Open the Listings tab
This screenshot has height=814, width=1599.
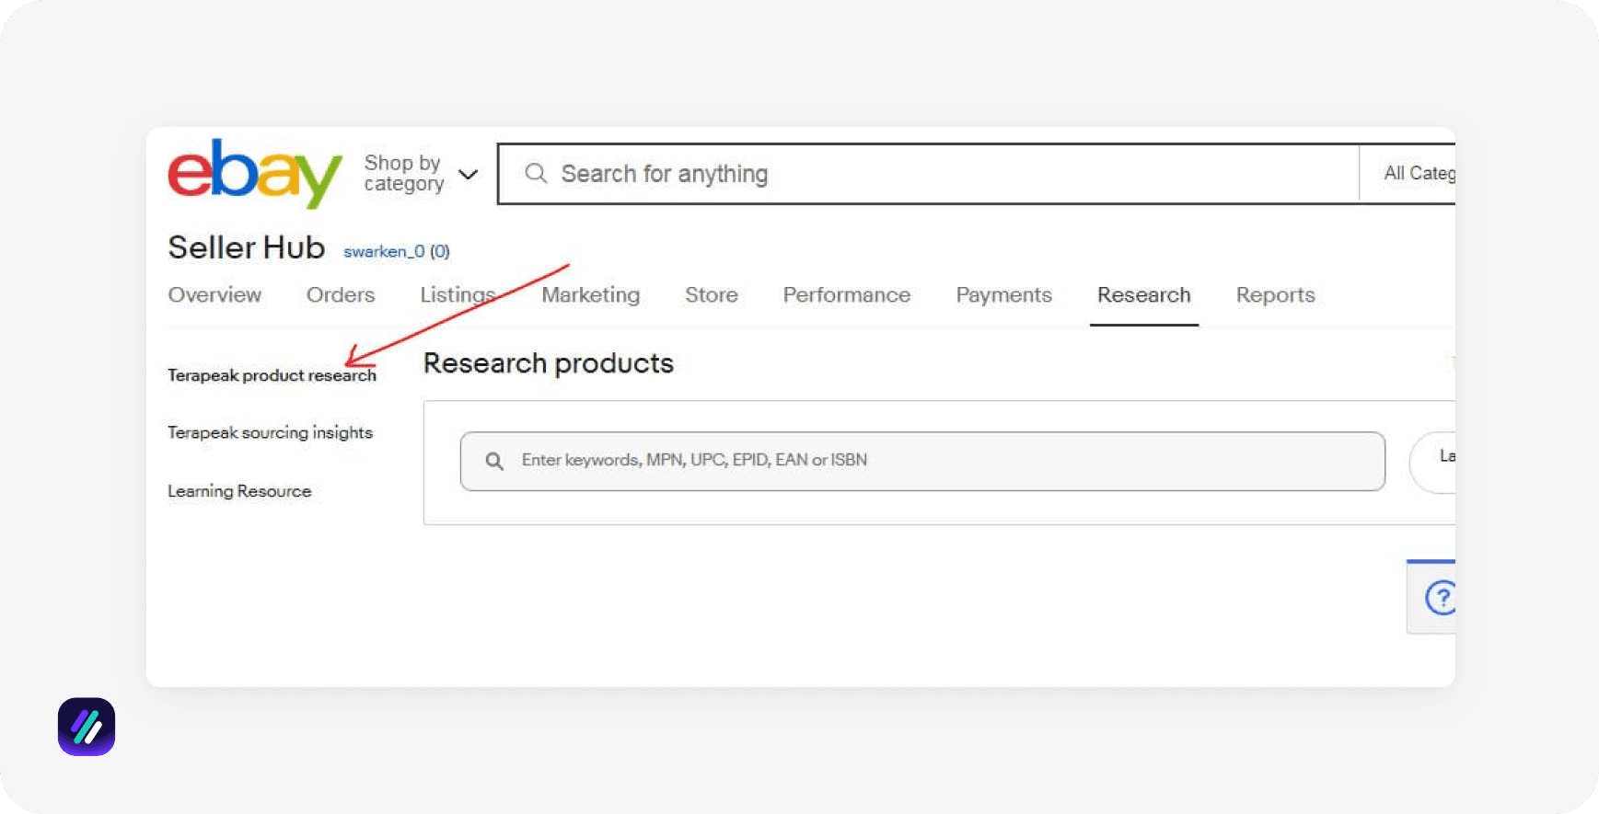point(458,294)
